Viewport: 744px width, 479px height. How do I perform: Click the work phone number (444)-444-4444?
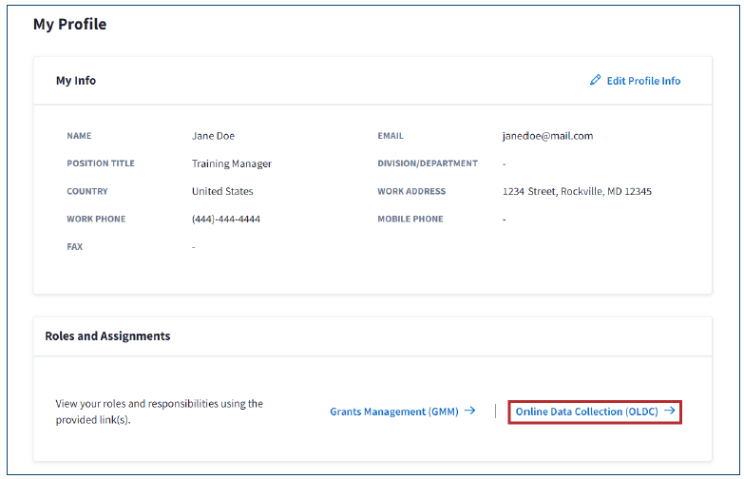tap(225, 219)
